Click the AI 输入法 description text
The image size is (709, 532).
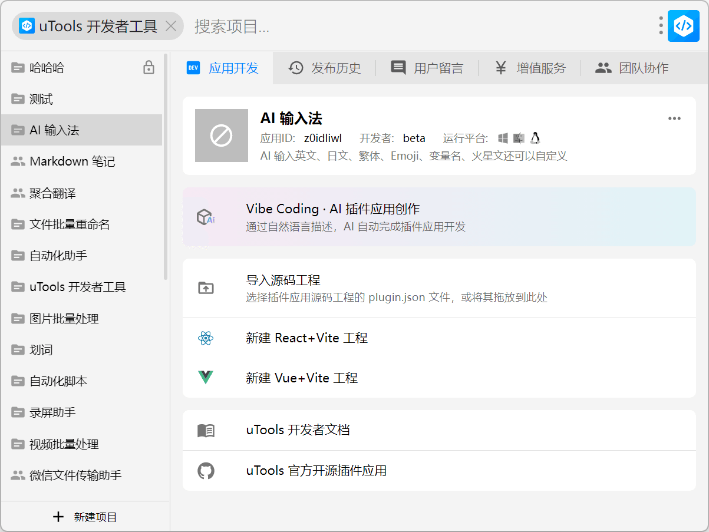point(413,156)
